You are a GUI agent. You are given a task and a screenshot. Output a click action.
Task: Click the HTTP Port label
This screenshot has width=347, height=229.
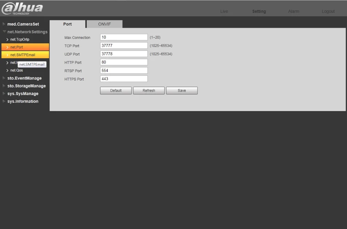(x=73, y=62)
